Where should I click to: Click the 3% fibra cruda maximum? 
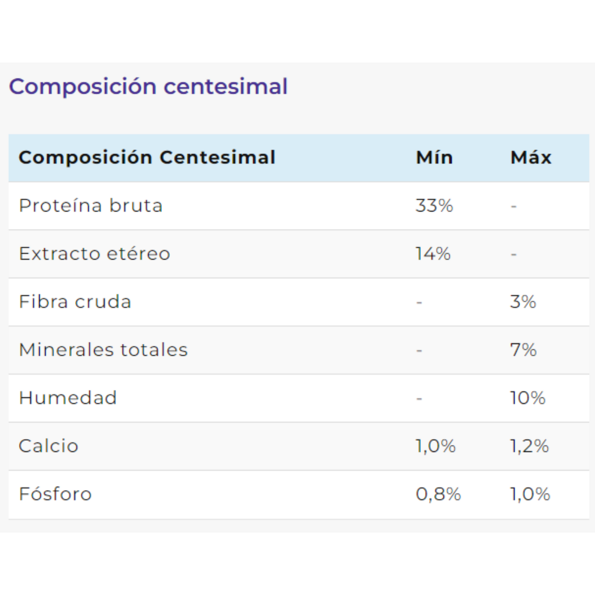(x=523, y=302)
